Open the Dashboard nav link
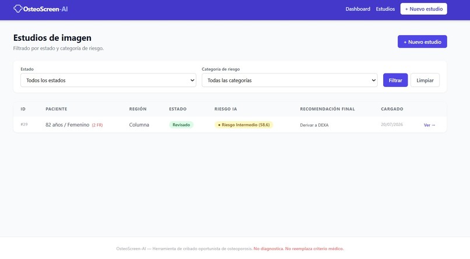 (x=357, y=9)
